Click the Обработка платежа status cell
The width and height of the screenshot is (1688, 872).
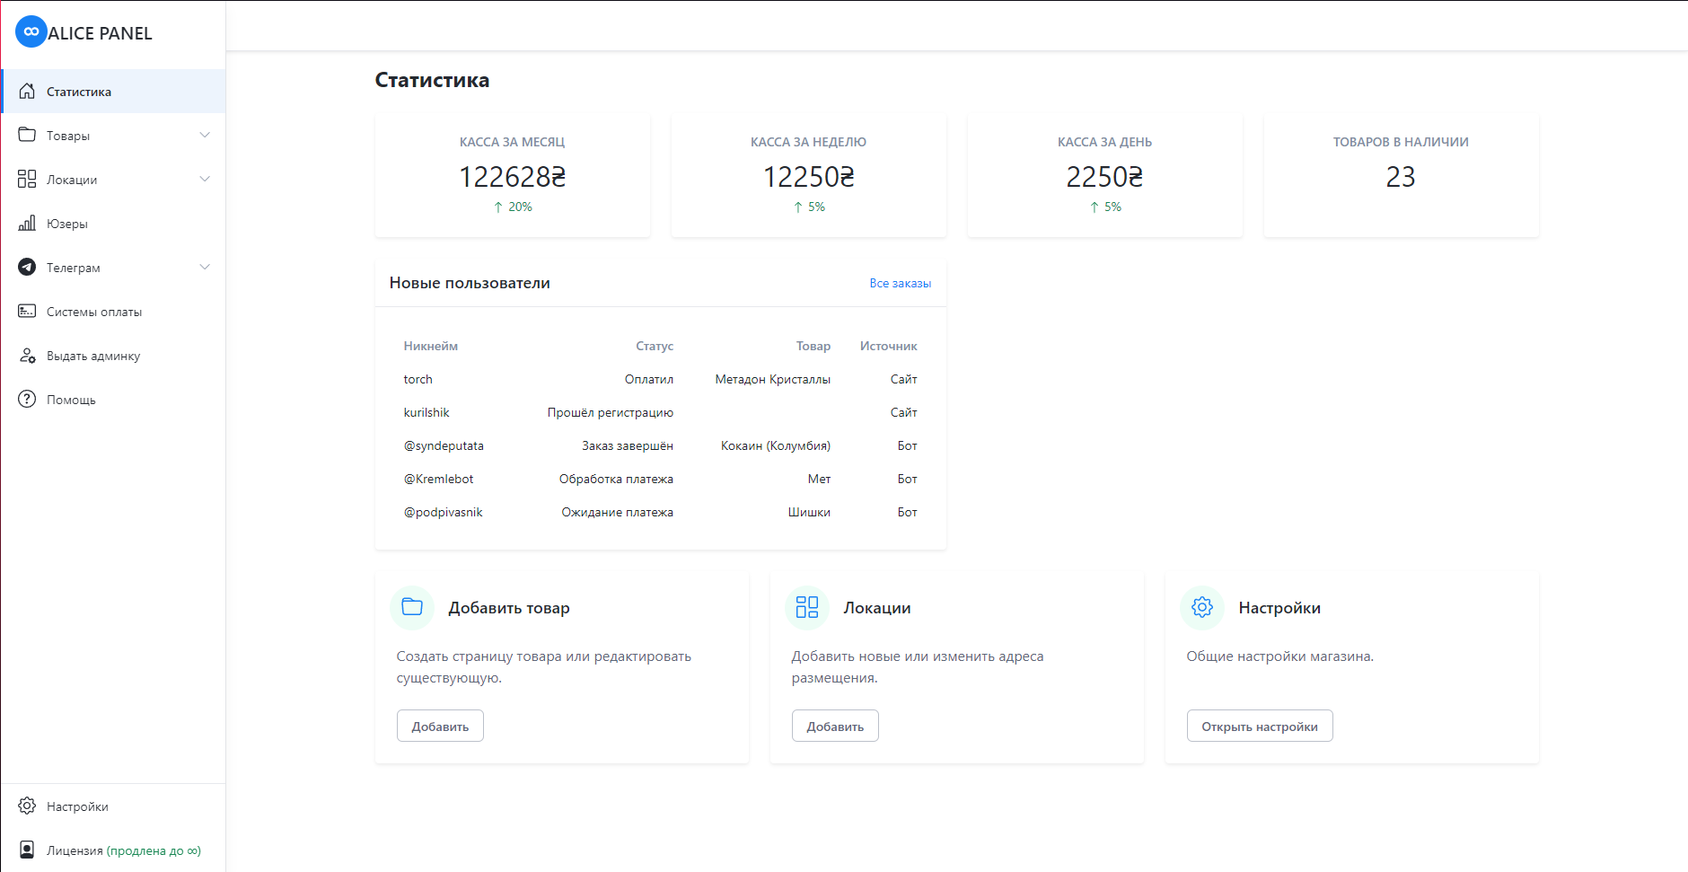click(616, 479)
